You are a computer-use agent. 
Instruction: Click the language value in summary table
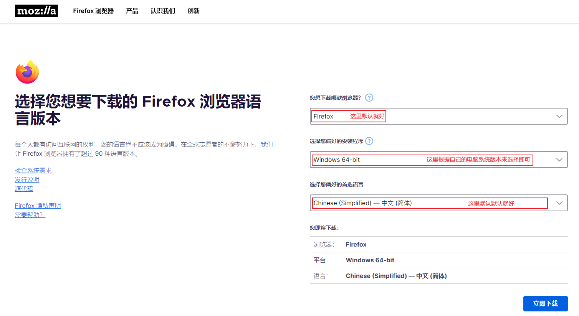tap(396, 276)
